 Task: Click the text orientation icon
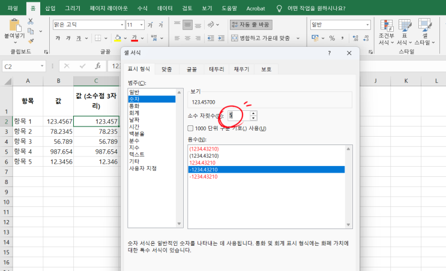(211, 25)
